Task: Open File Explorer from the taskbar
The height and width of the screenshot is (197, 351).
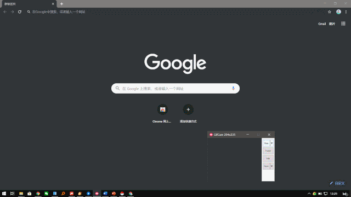Action: coord(21,193)
